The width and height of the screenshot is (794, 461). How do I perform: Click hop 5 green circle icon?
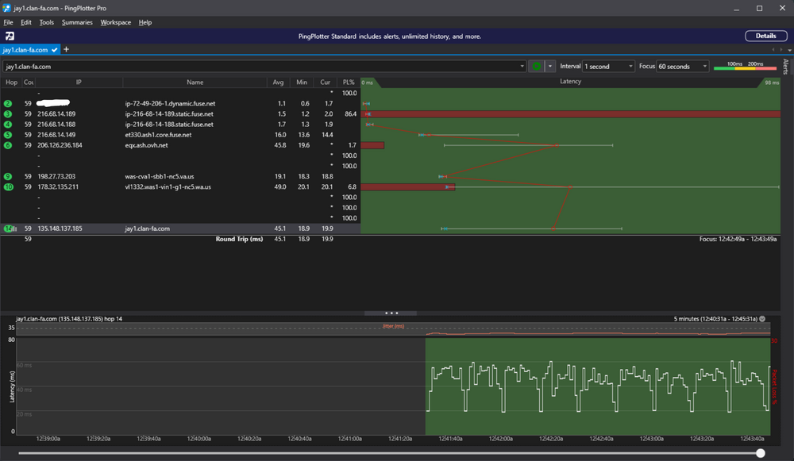pos(8,135)
